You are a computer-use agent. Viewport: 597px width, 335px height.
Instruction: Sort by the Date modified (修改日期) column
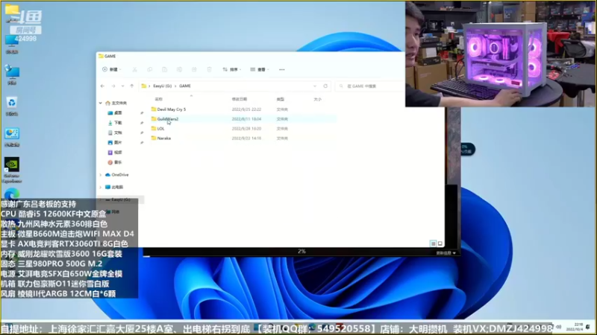tap(239, 99)
